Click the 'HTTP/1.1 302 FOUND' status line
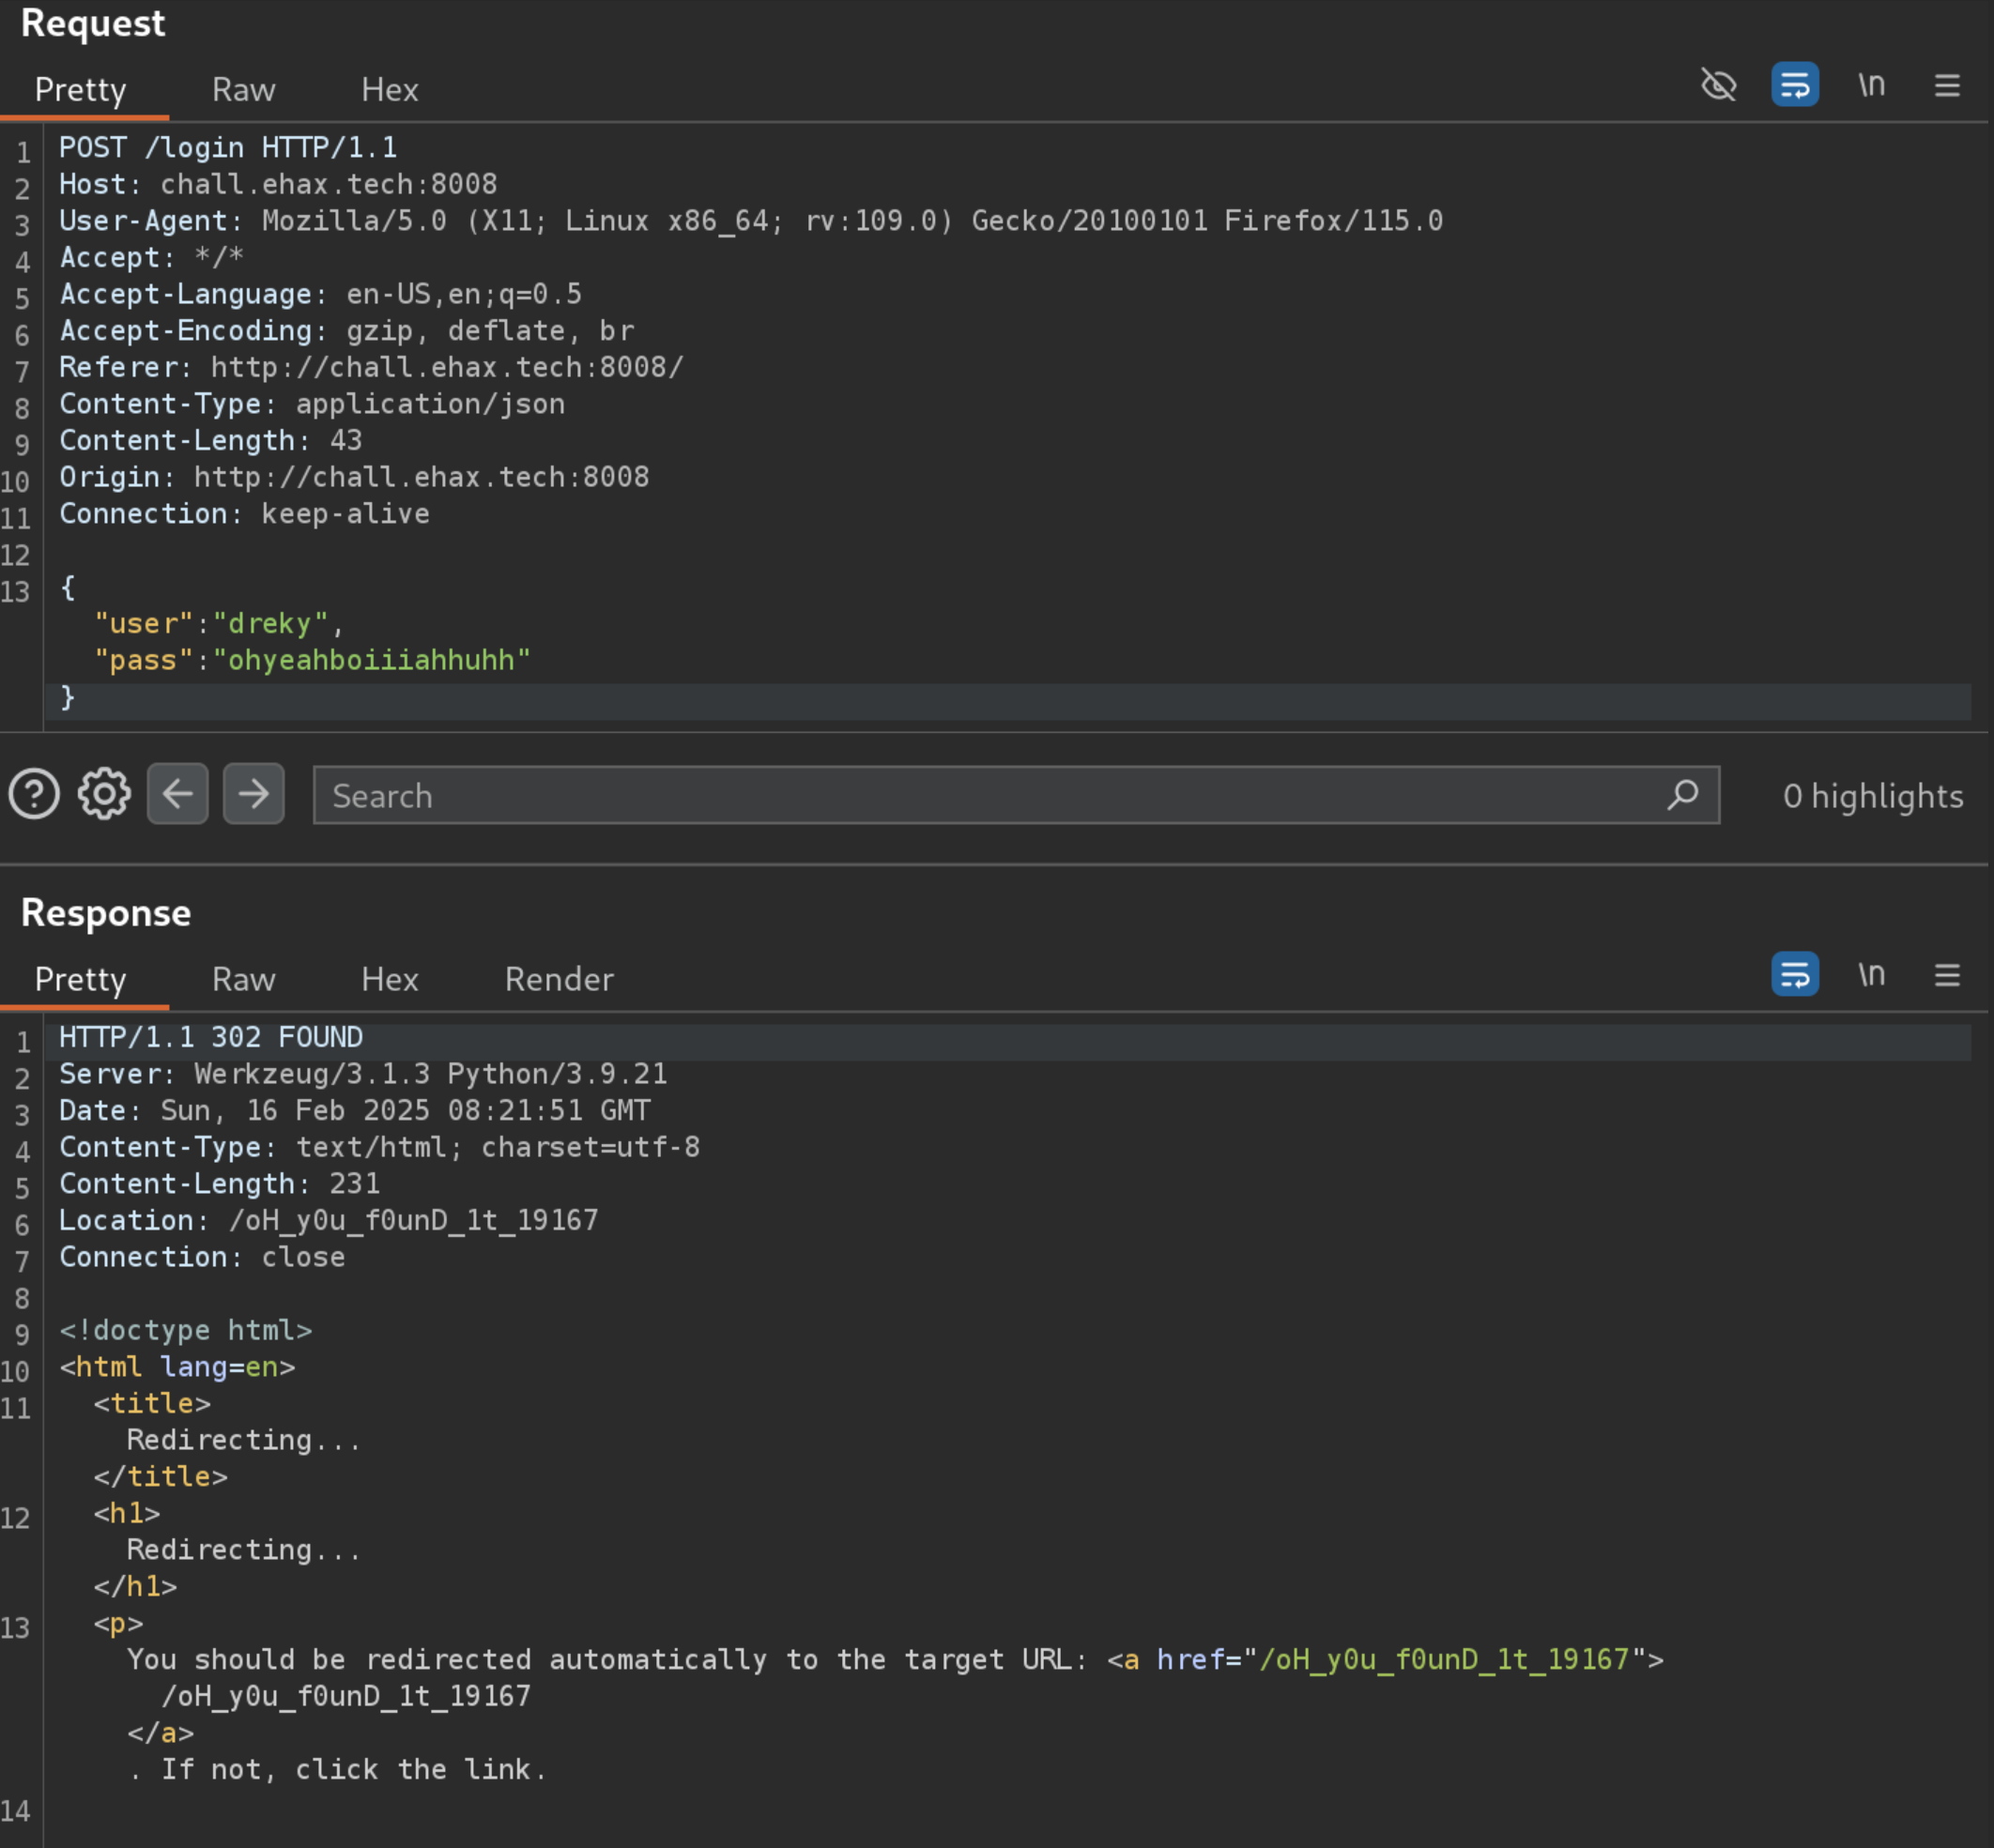Screen dimensions: 1994x1848 tap(211, 1038)
